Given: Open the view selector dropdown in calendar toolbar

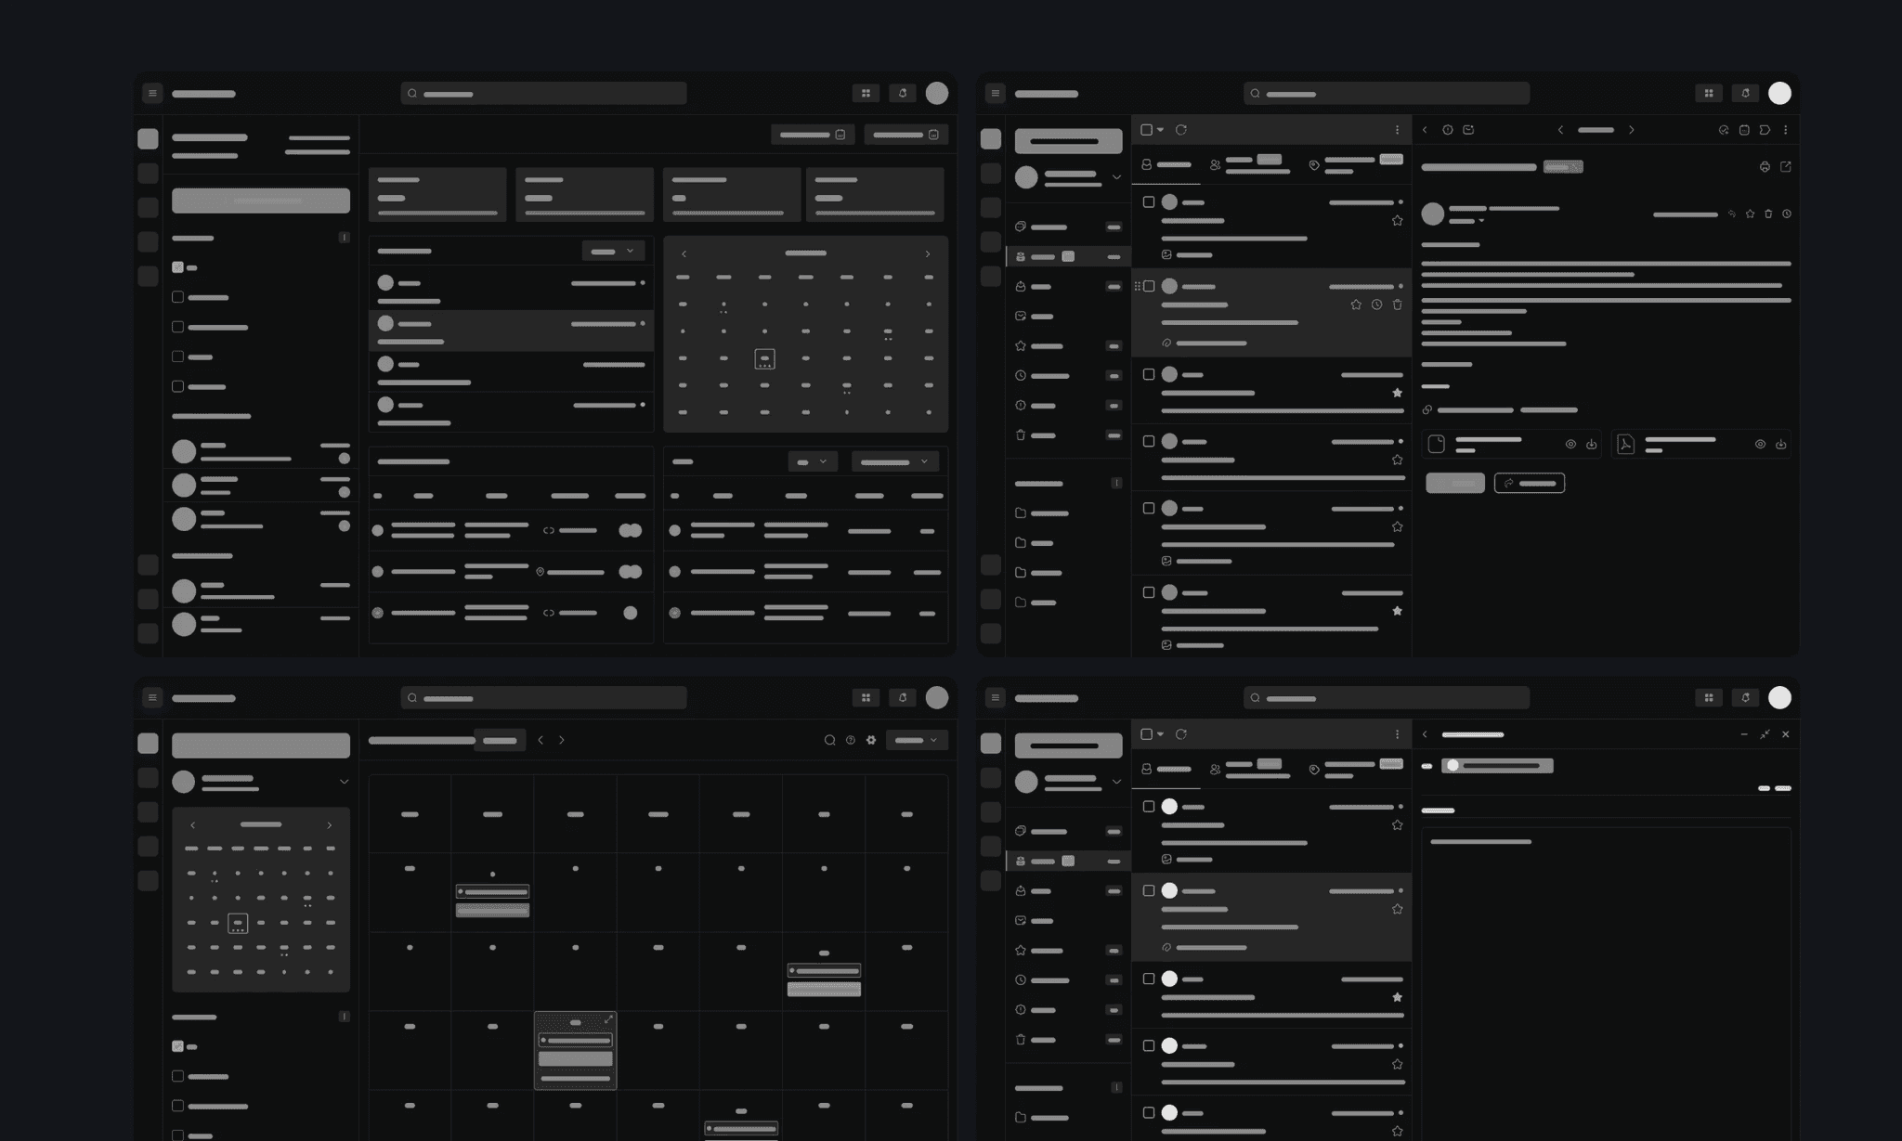Looking at the screenshot, I should 917,740.
